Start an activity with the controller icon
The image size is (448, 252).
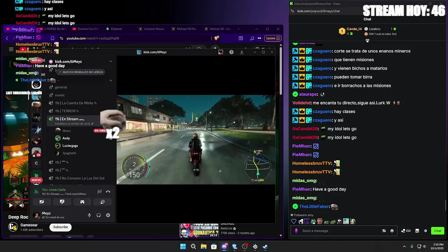point(82,202)
